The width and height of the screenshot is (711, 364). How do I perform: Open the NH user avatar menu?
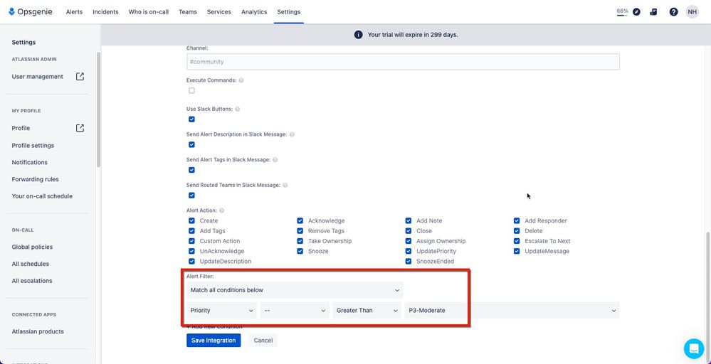[692, 12]
